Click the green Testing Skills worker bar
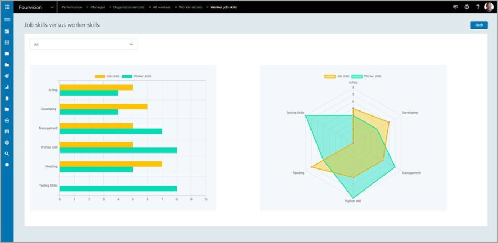Viewport: 498px width, 243px height. (118, 188)
